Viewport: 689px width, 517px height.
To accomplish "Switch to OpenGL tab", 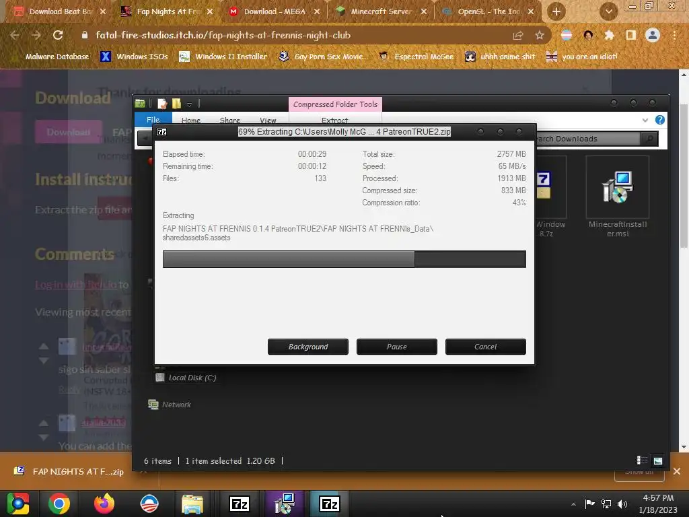I will tap(488, 11).
